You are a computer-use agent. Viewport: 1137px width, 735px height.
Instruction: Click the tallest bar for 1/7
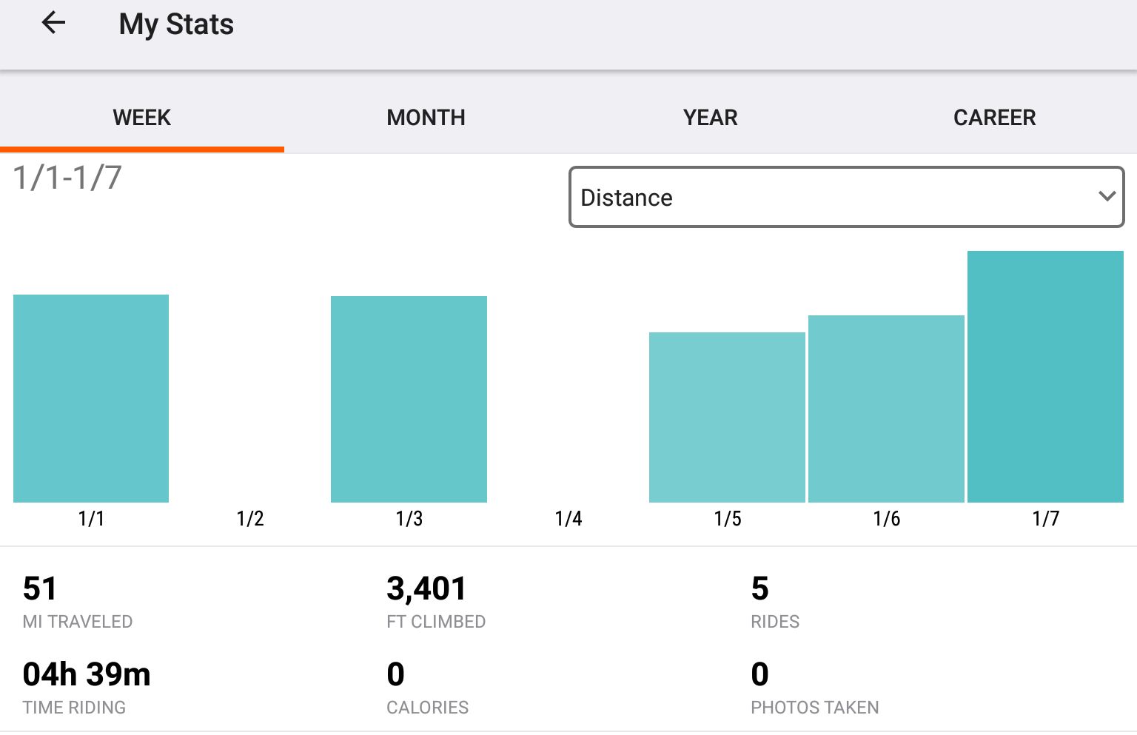(1045, 377)
